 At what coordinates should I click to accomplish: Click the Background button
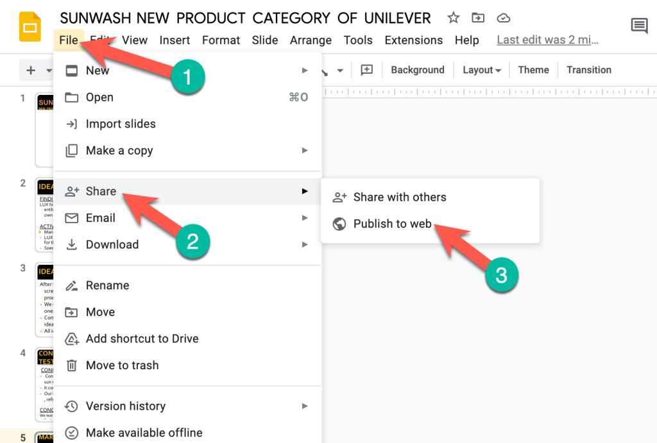pyautogui.click(x=417, y=70)
